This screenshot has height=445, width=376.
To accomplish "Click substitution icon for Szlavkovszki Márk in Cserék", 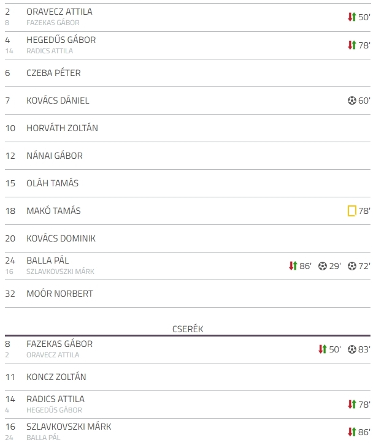I will 352,432.
